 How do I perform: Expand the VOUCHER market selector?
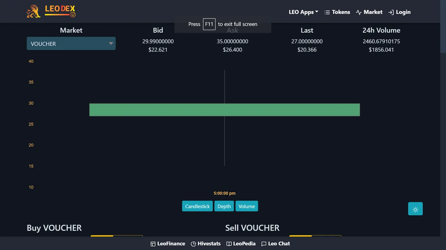click(71, 43)
